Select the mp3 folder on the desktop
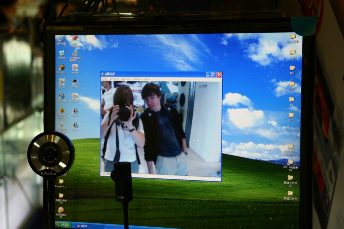This screenshot has height=229, width=344. point(293,54)
